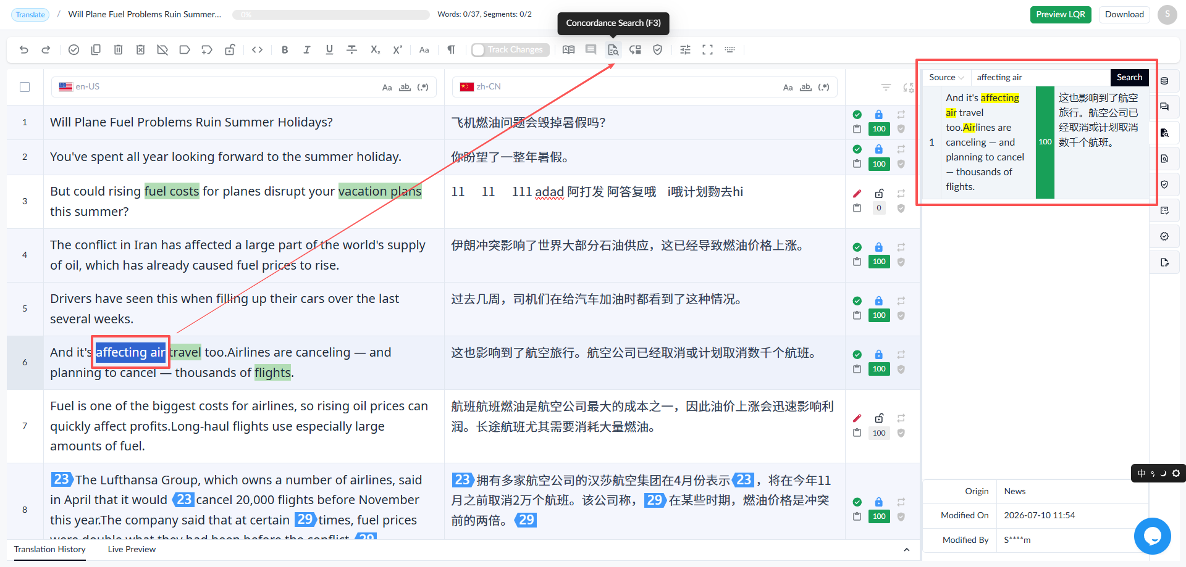
Task: Toggle case-sensitive filter in en-US source search
Action: 387,88
